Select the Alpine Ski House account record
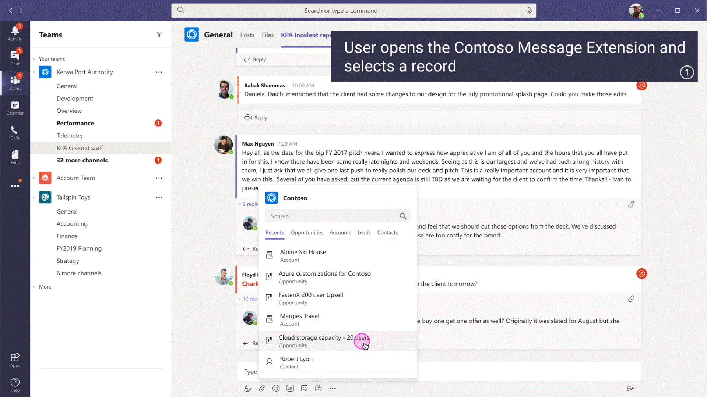 (x=303, y=255)
